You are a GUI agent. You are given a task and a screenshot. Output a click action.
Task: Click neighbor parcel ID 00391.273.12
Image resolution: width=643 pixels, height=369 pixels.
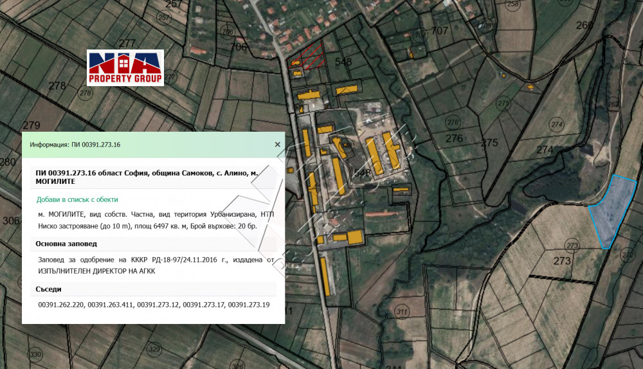pyautogui.click(x=158, y=305)
